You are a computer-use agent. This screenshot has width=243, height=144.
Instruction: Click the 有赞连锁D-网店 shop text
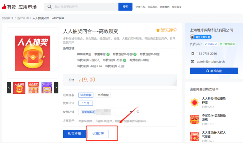click(x=150, y=54)
